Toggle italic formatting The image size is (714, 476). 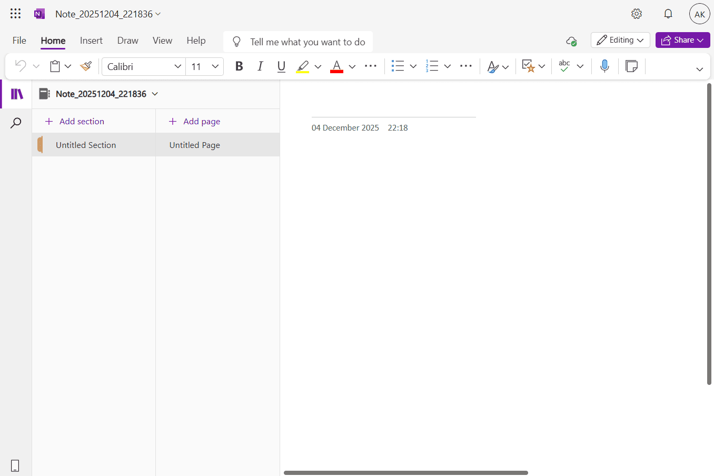click(260, 66)
